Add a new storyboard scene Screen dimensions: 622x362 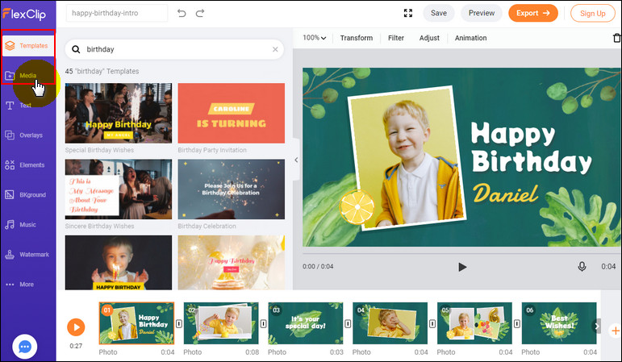pyautogui.click(x=616, y=331)
